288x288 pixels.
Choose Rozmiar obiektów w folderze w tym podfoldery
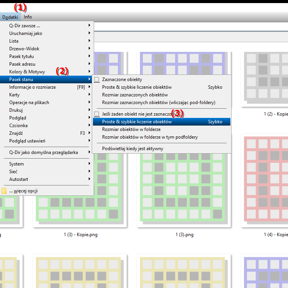coord(162,137)
